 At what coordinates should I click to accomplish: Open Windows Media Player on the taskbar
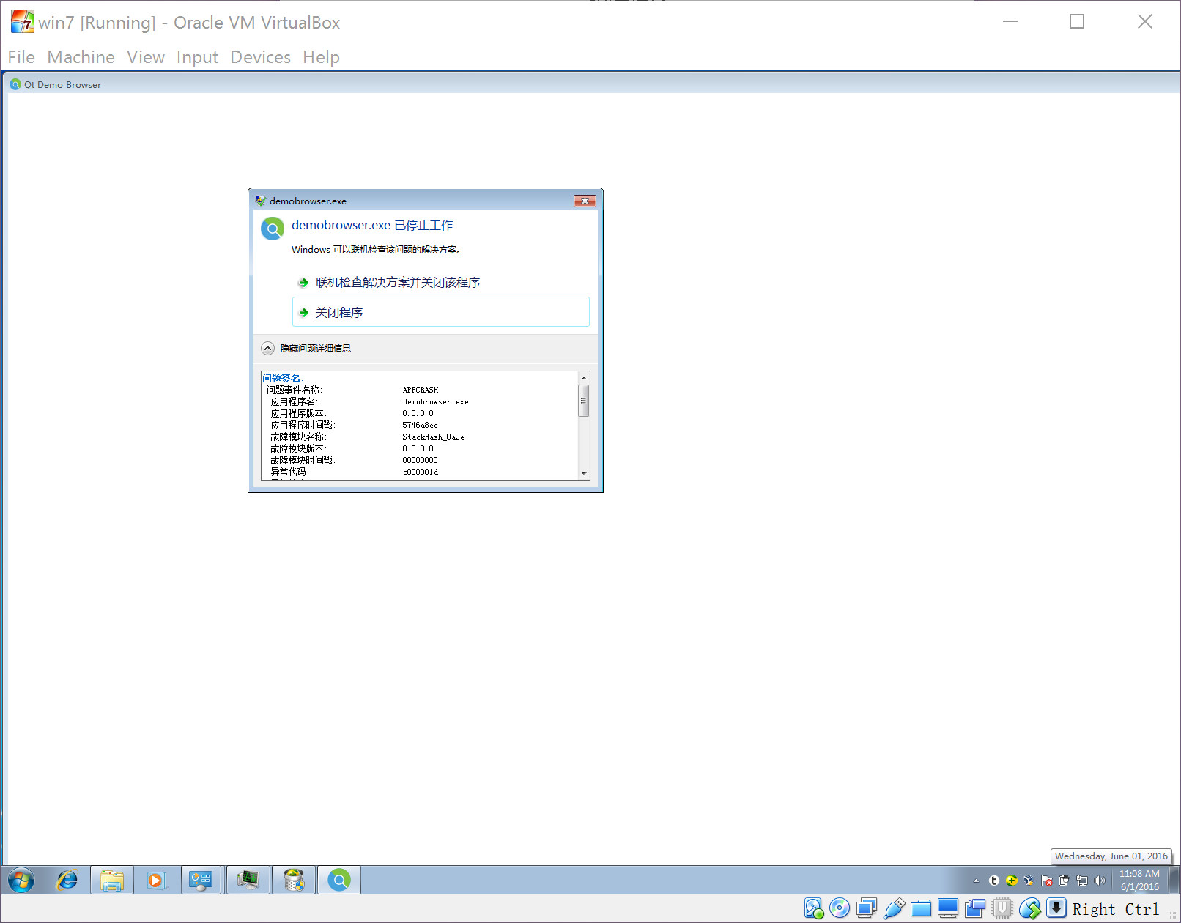[x=156, y=880]
